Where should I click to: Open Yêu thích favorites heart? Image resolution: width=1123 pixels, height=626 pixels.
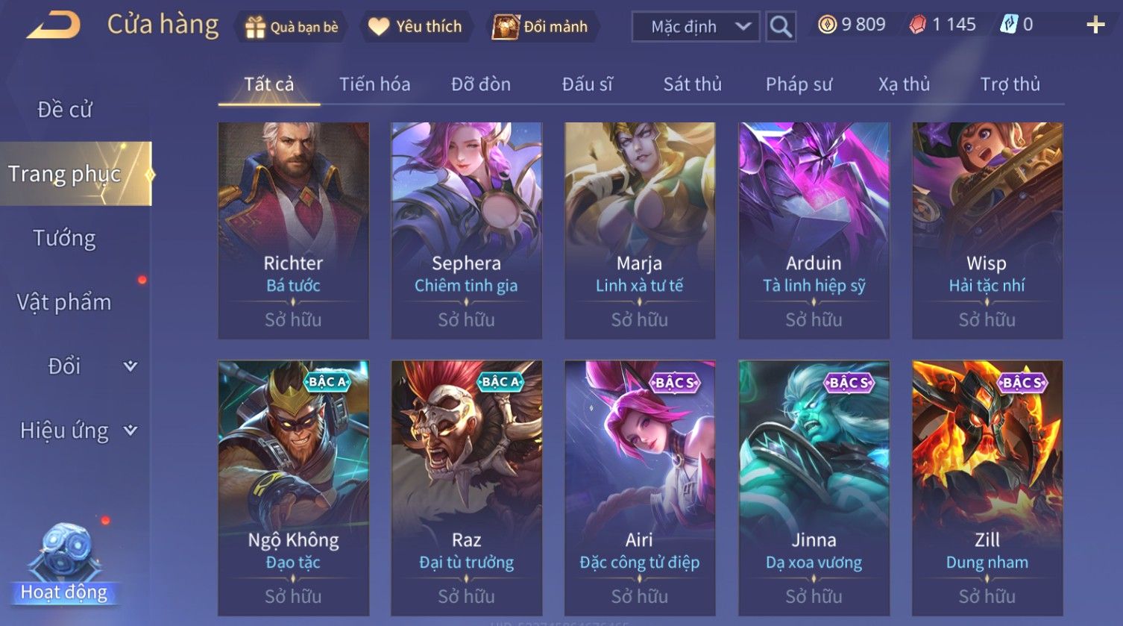pyautogui.click(x=416, y=27)
